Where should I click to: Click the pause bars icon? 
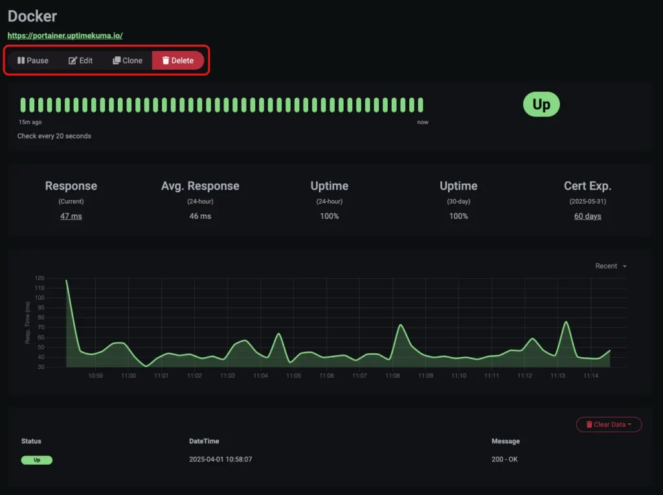21,60
